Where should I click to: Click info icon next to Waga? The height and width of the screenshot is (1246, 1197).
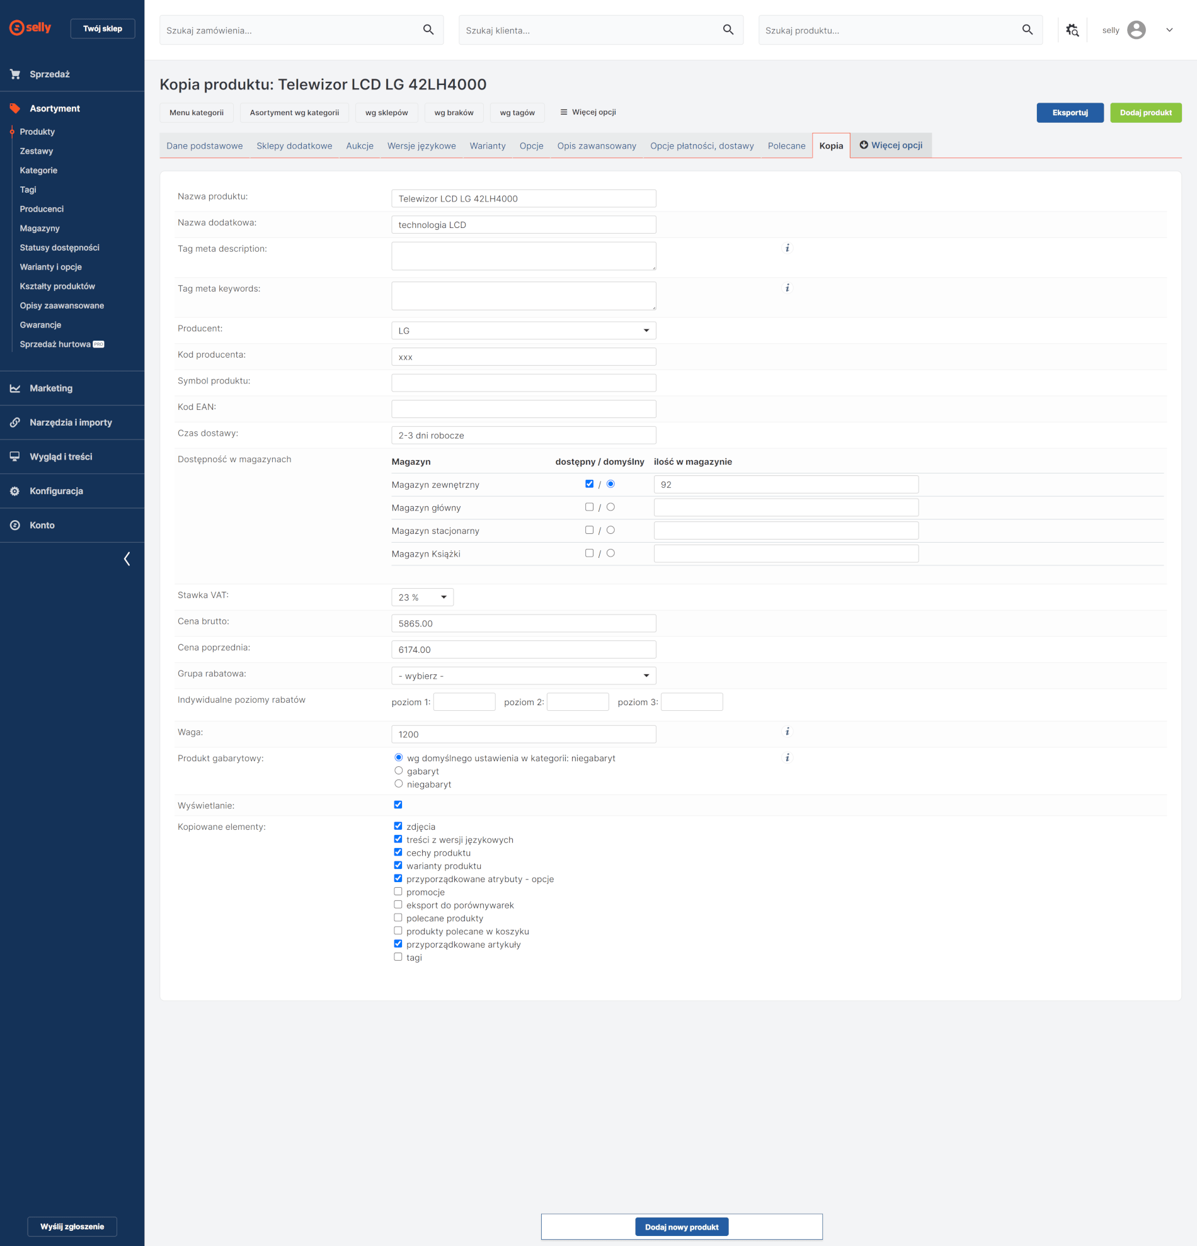point(787,732)
